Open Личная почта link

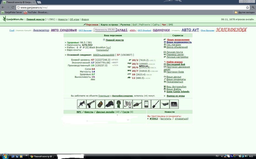click(x=175, y=52)
